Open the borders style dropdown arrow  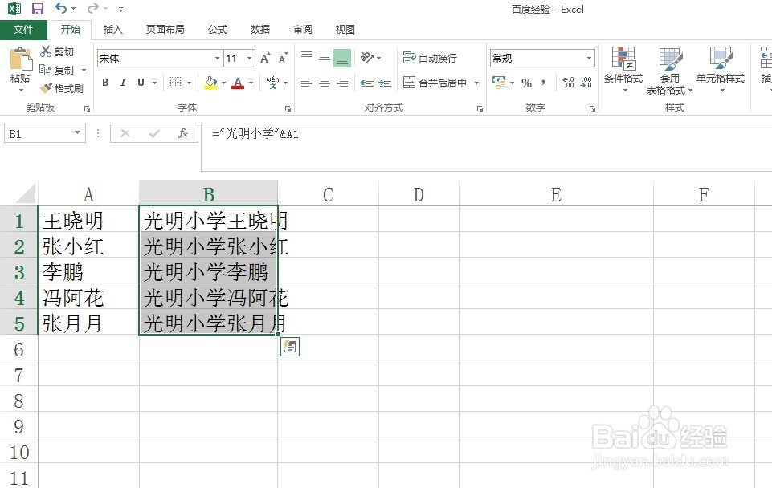[190, 82]
